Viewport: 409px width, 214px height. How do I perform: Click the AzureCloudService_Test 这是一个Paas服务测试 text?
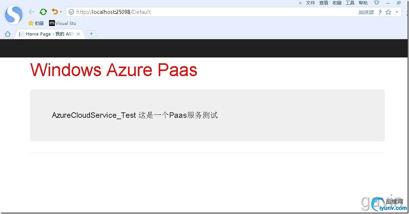click(x=135, y=115)
